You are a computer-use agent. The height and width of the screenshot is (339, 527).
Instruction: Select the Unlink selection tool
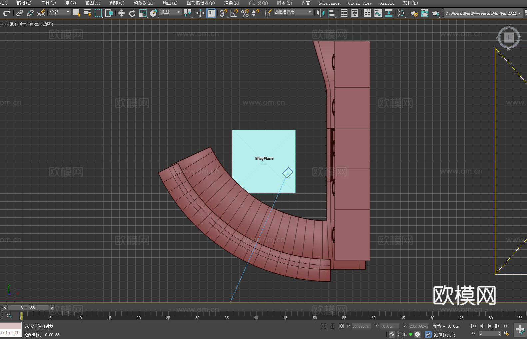tap(30, 13)
